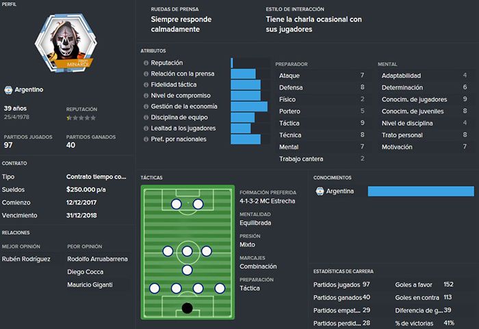
Task: Click the info icon beside Nivel de compromiso
Action: 146,96
